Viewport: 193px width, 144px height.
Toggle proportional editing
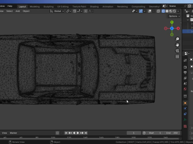86,11
